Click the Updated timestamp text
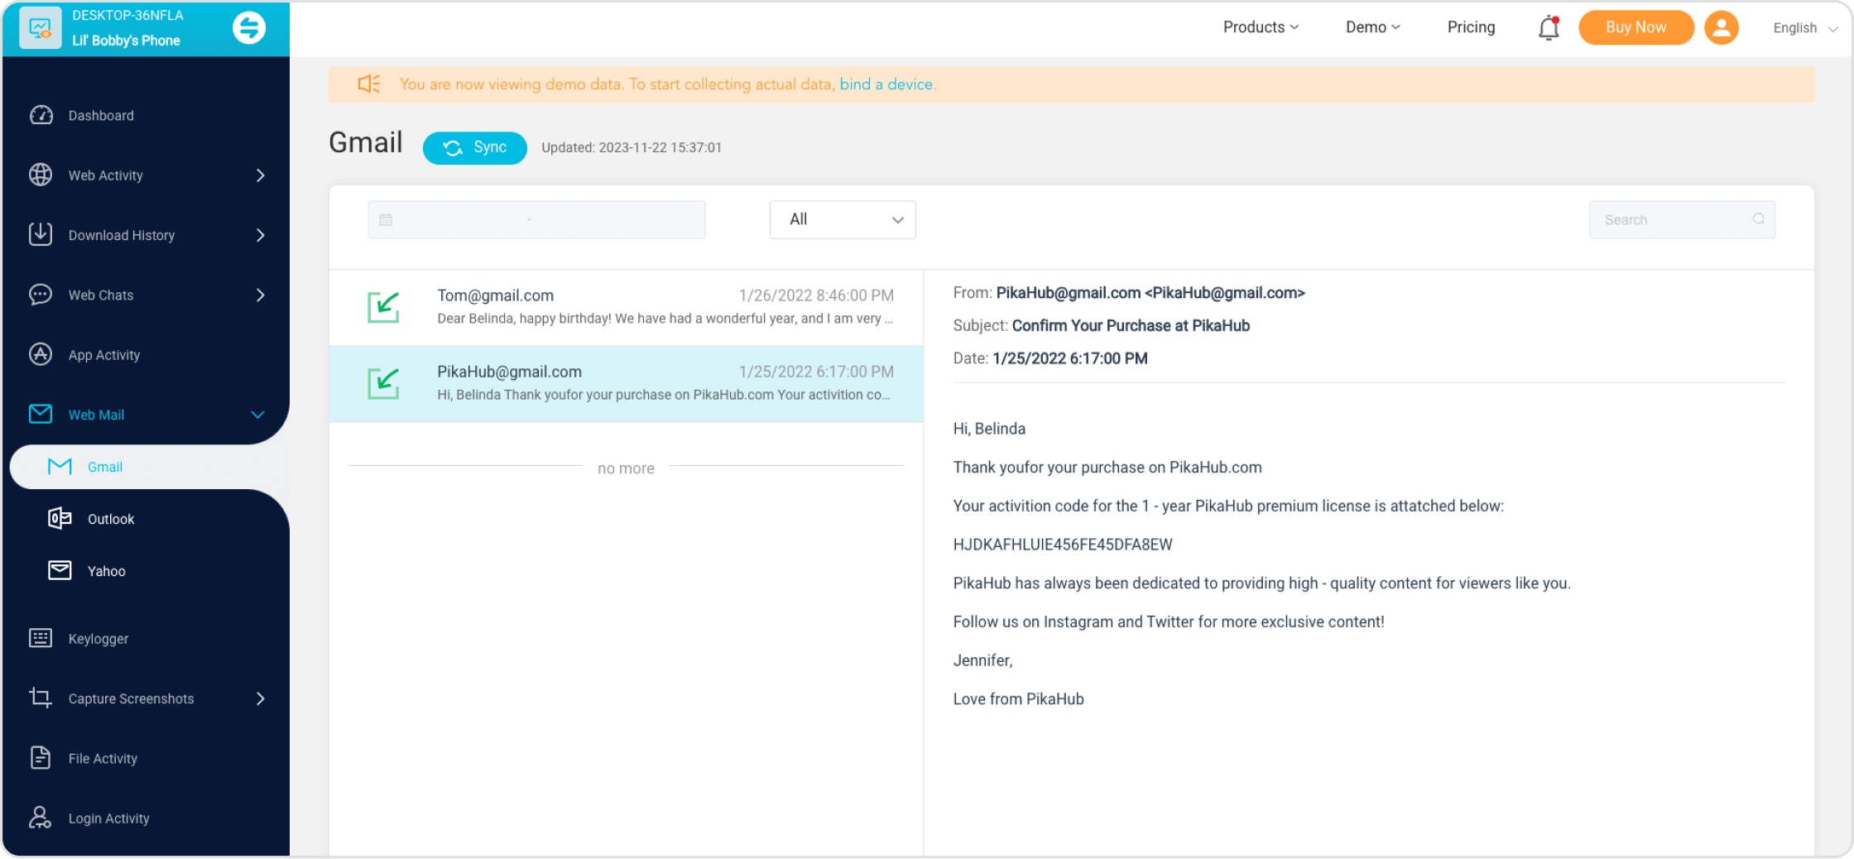 point(632,147)
